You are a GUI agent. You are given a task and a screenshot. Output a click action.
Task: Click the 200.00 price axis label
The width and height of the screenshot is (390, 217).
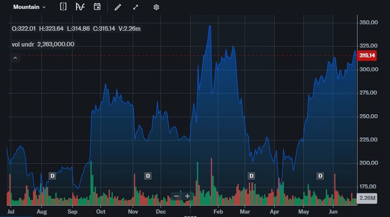tap(368, 163)
